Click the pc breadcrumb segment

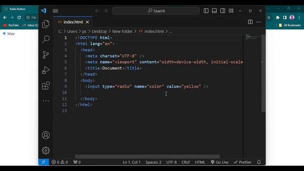coord(85,31)
